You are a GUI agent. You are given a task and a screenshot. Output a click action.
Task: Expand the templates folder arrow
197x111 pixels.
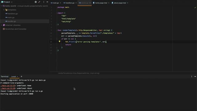pos(4,10)
